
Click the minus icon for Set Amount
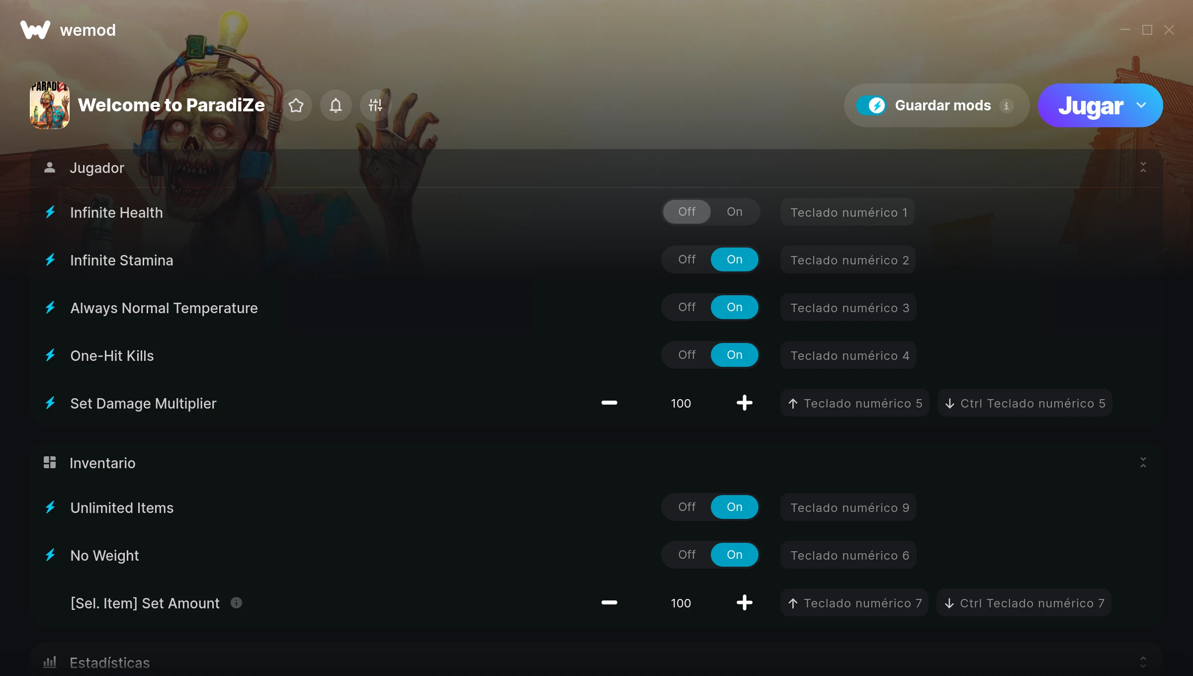(609, 602)
